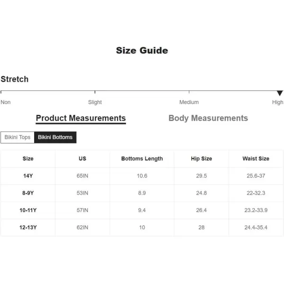Click the 12-13Y bottoms length '10'

(142, 227)
